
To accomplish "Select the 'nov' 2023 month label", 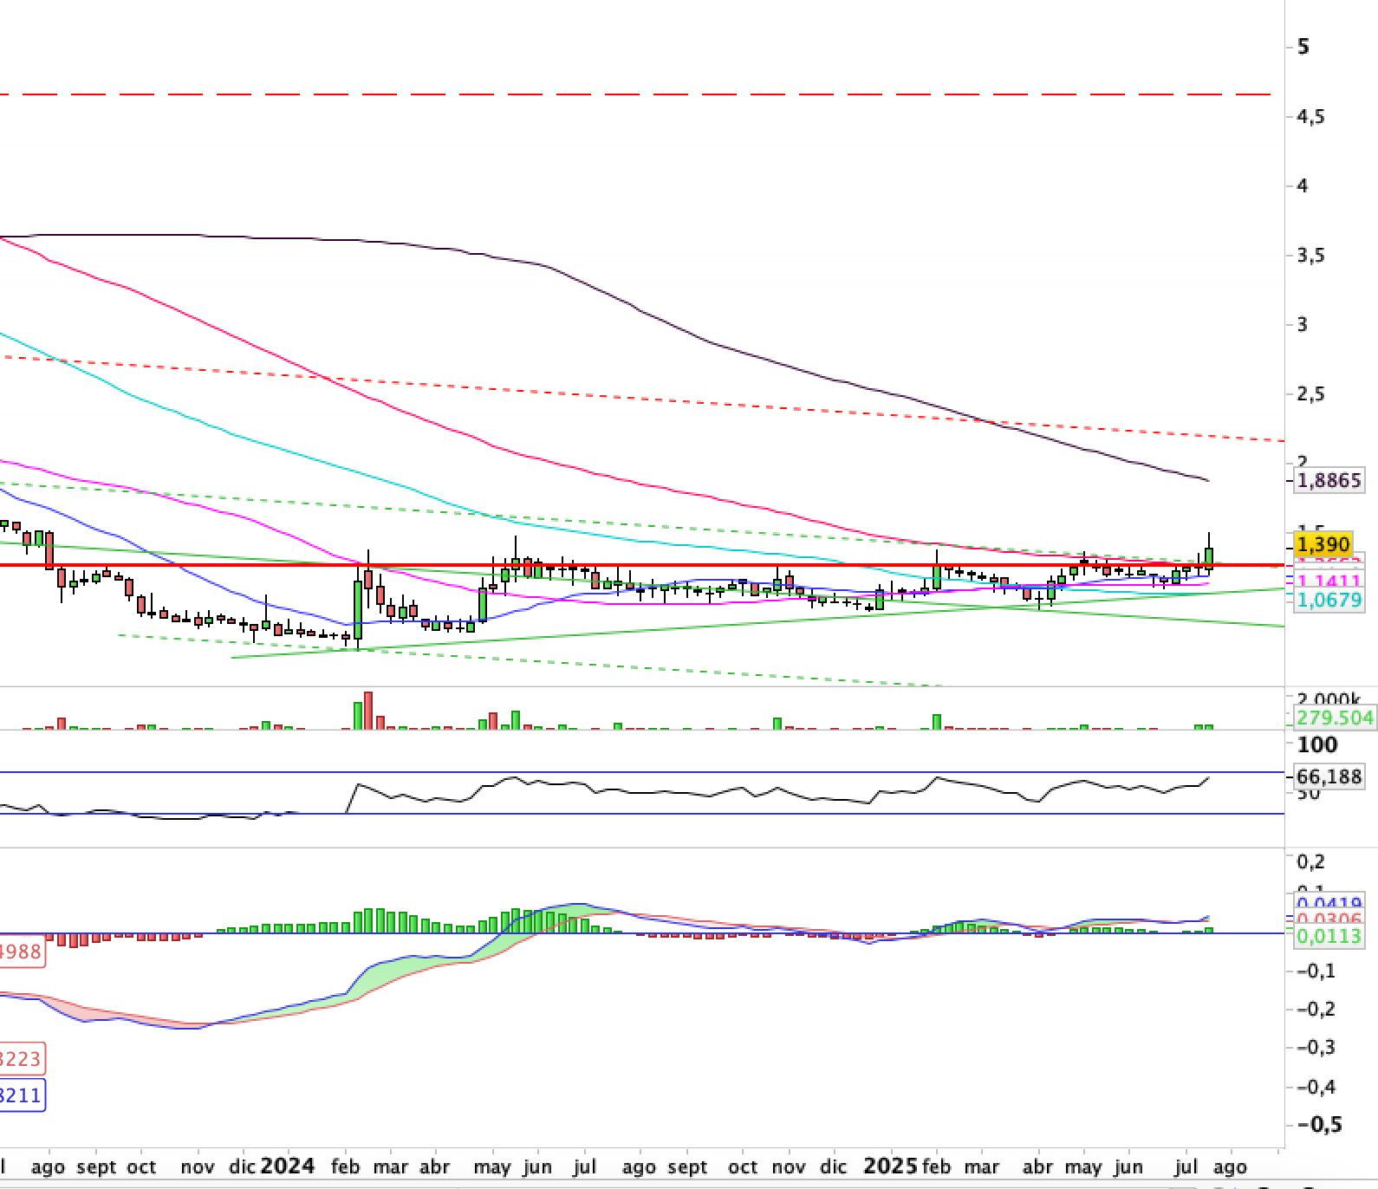I will click(197, 1167).
